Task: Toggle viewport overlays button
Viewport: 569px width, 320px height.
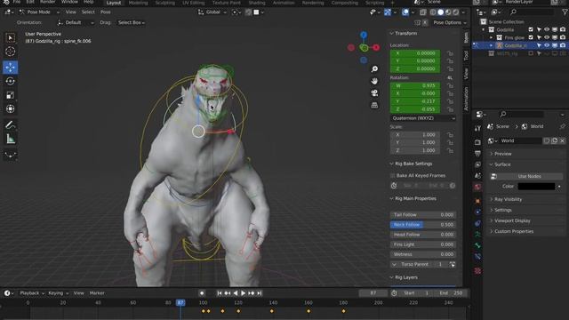Action: click(405, 12)
